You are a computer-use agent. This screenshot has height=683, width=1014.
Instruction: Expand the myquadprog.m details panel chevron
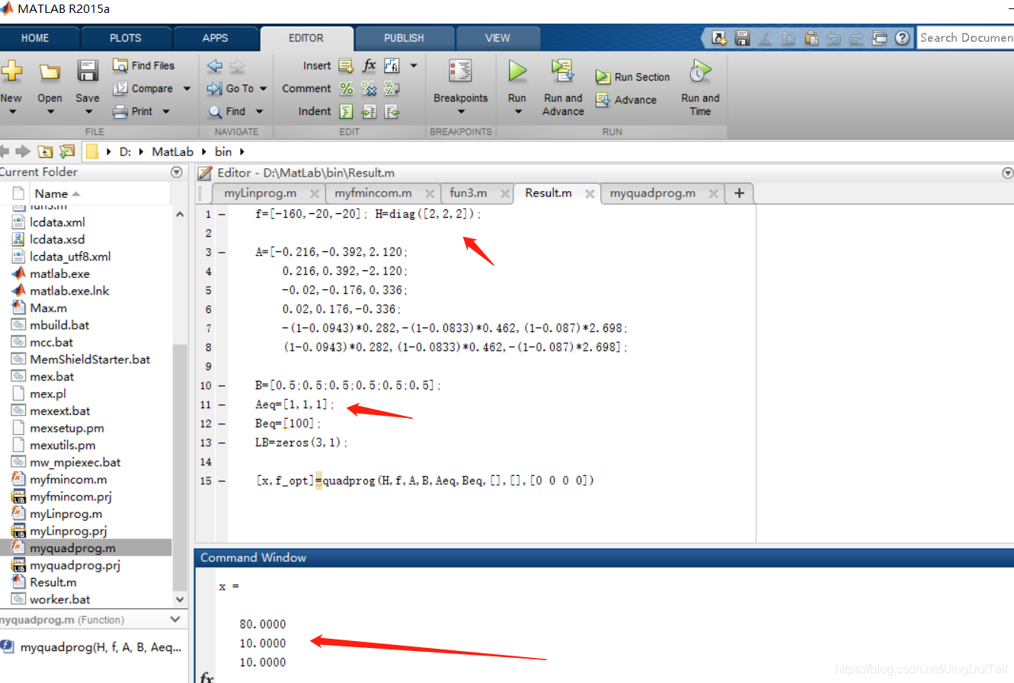pyautogui.click(x=175, y=620)
